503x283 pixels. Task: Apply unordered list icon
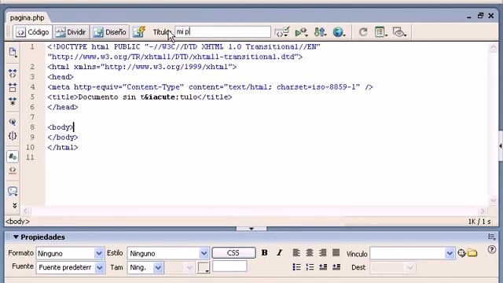(297, 267)
